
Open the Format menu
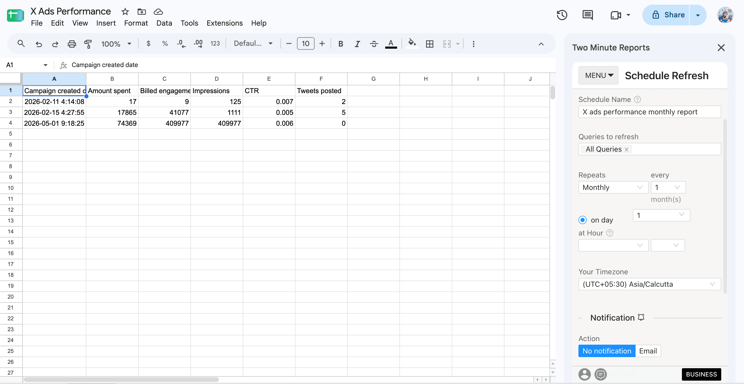point(136,23)
